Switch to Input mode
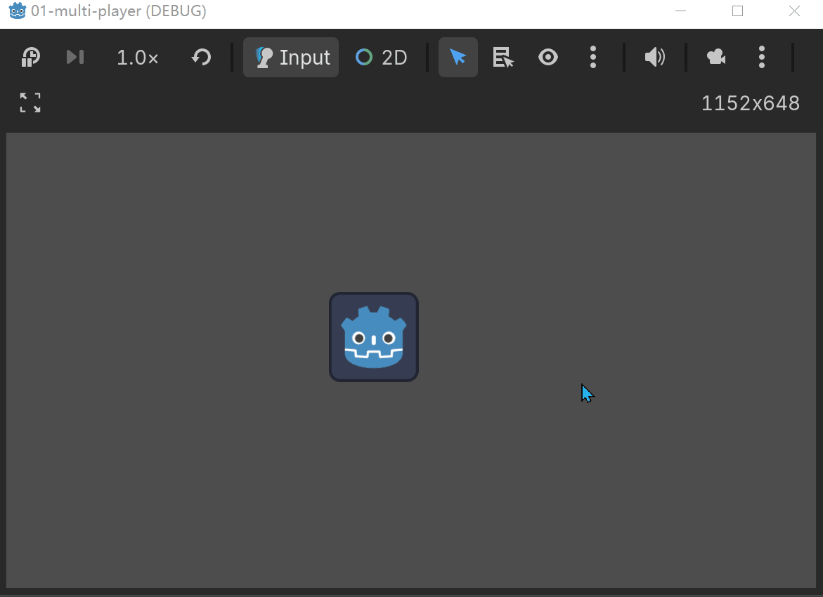 (x=291, y=58)
